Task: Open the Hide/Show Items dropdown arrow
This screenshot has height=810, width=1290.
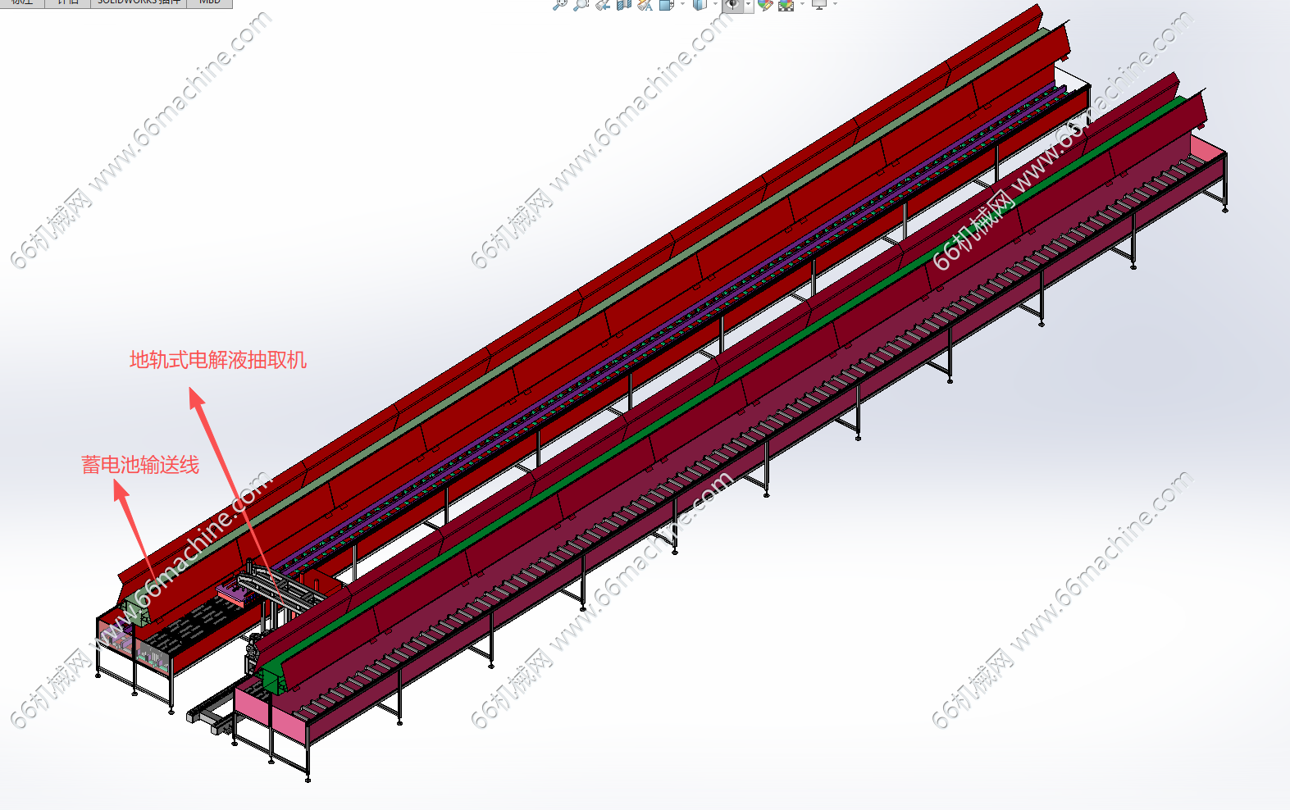Action: [748, 4]
